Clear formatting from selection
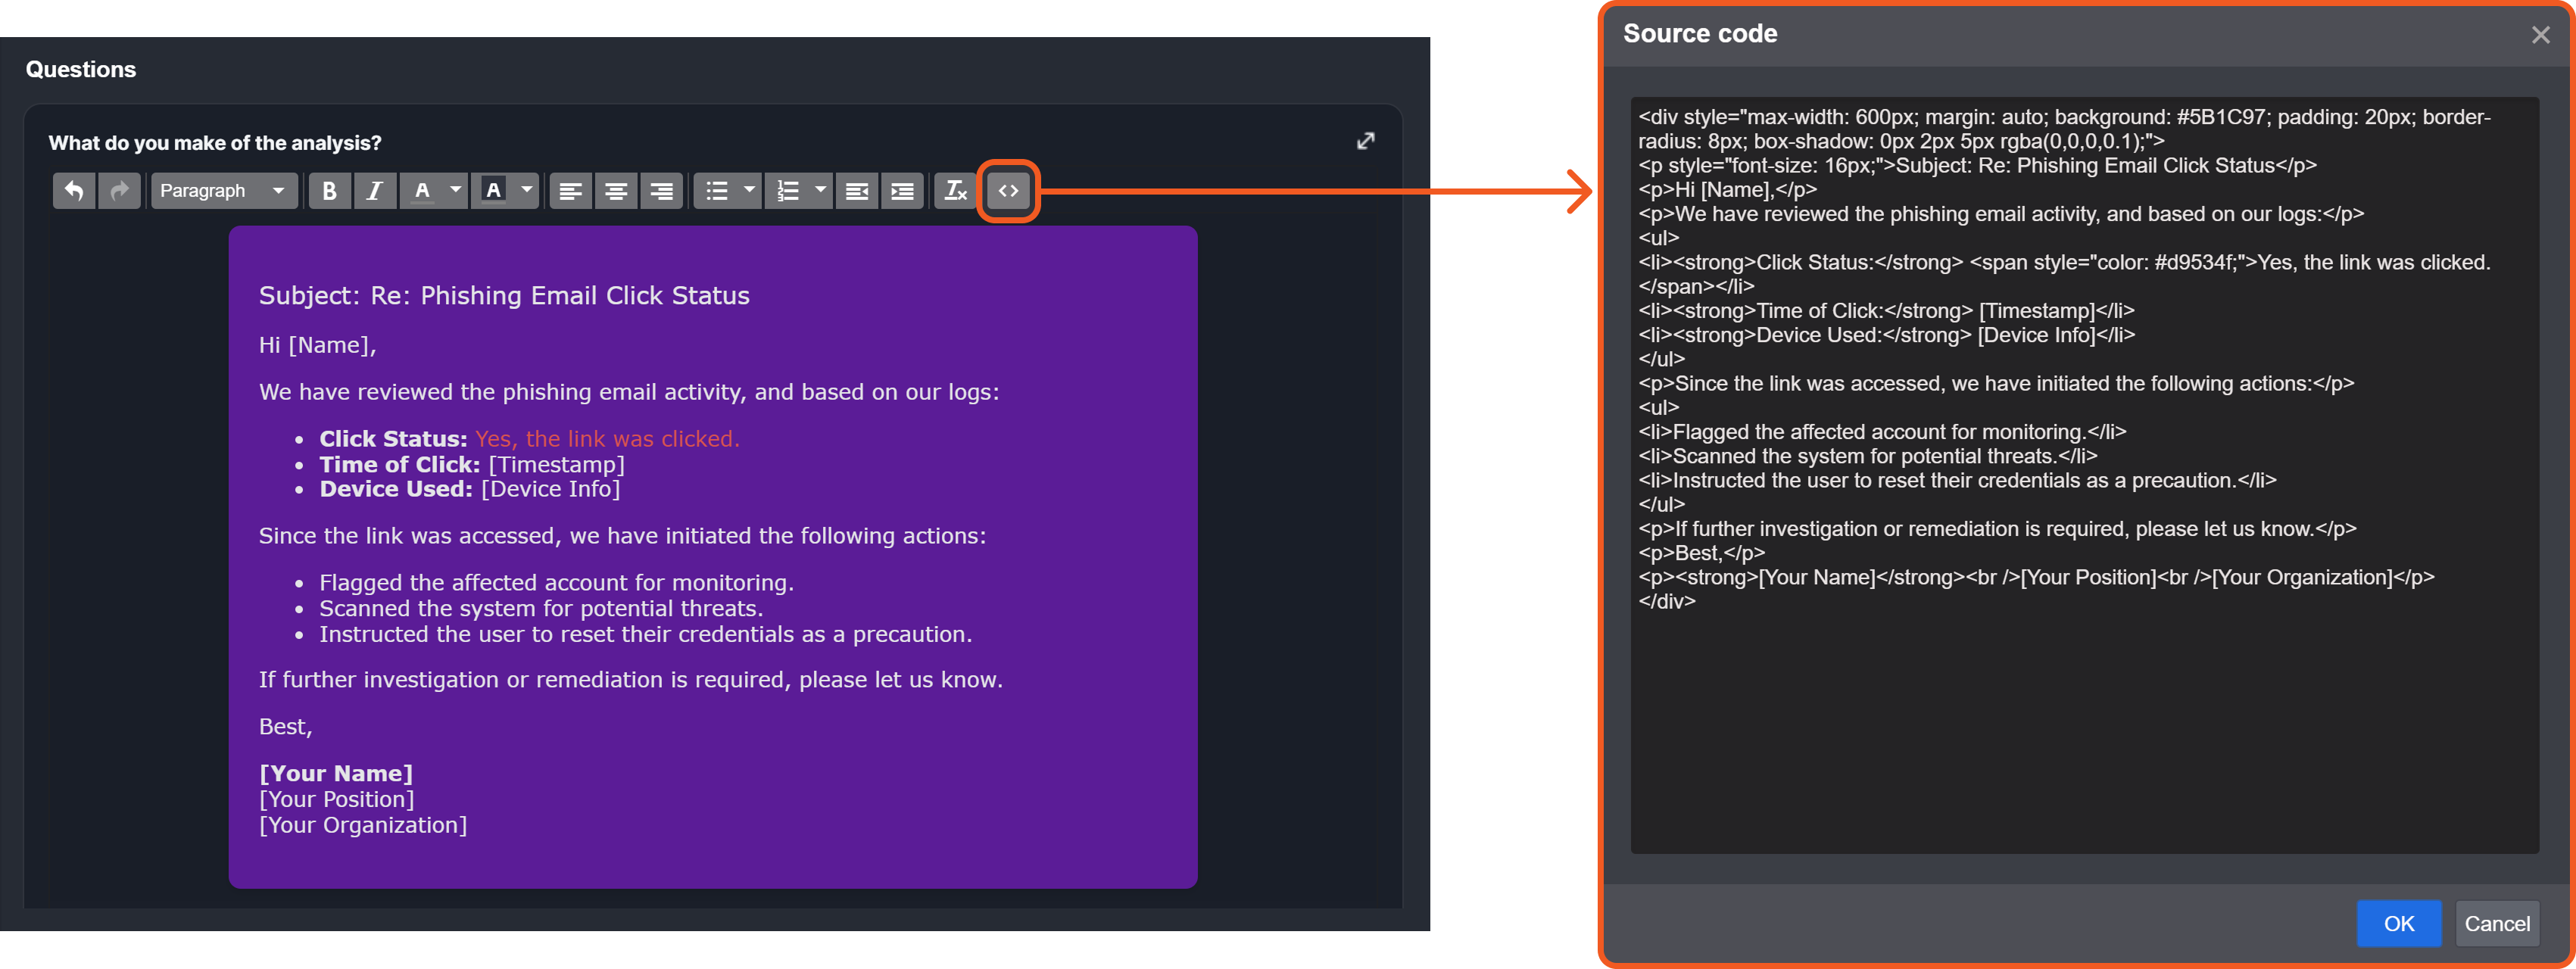 pyautogui.click(x=956, y=190)
